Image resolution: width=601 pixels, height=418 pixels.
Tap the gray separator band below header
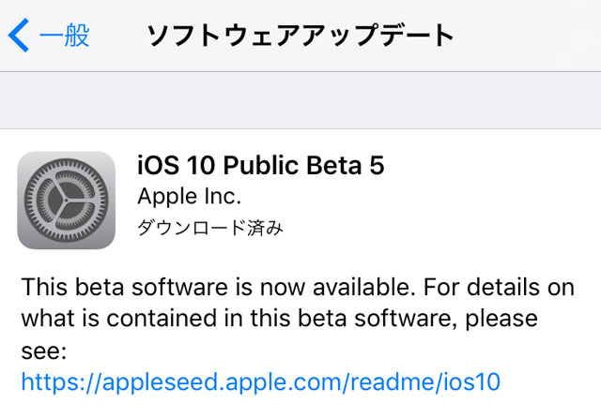(x=300, y=99)
